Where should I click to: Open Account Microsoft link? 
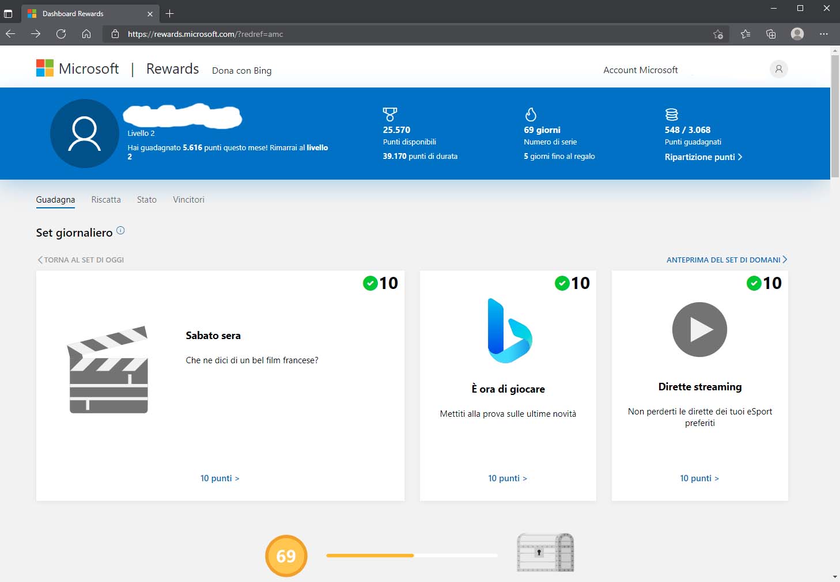(641, 70)
